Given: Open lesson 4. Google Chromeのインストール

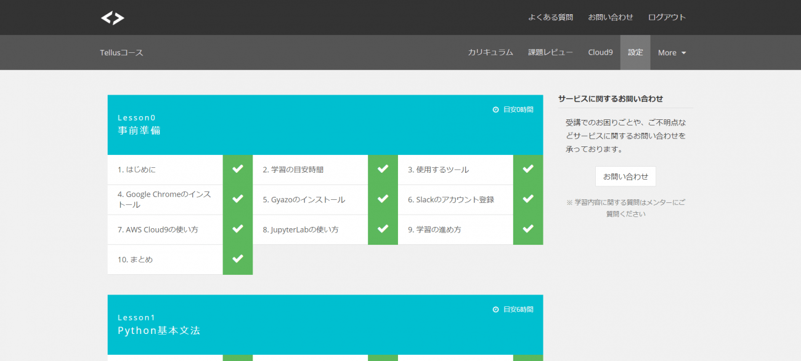Looking at the screenshot, I should (x=165, y=200).
